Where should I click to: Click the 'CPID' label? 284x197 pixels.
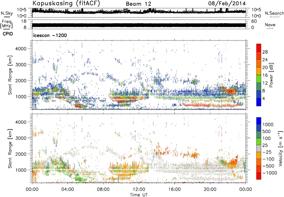[8, 34]
